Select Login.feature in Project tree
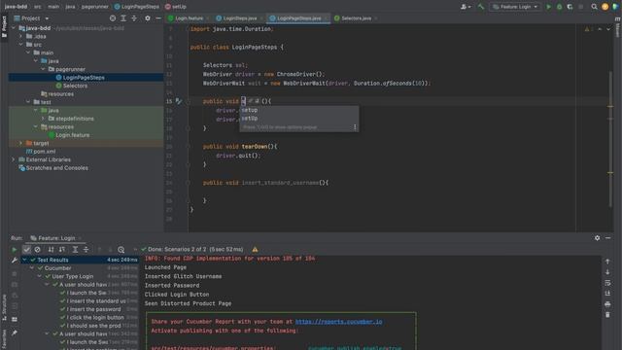 72,135
